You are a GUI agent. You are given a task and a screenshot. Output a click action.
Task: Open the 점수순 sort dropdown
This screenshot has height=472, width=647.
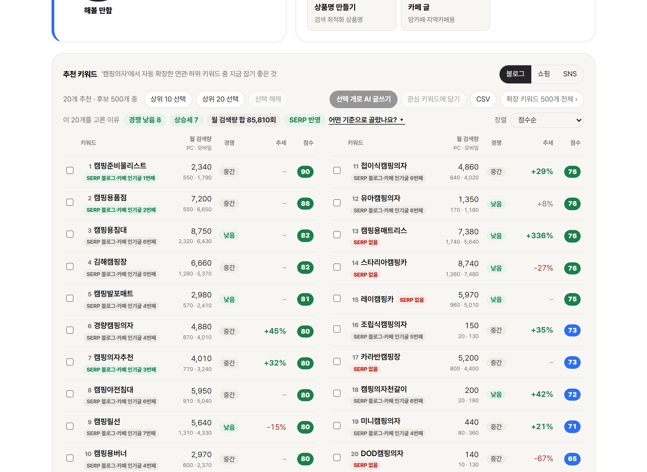pyautogui.click(x=547, y=120)
